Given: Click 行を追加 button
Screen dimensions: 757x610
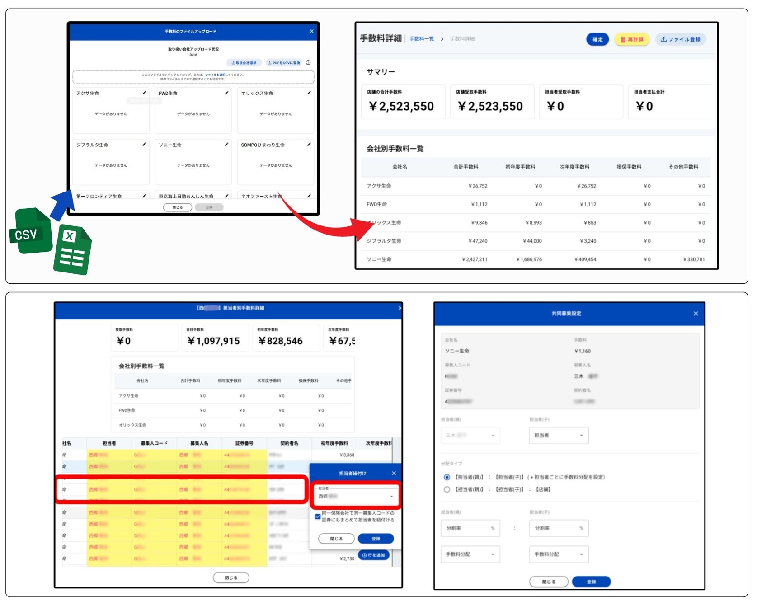Looking at the screenshot, I should pos(374,555).
